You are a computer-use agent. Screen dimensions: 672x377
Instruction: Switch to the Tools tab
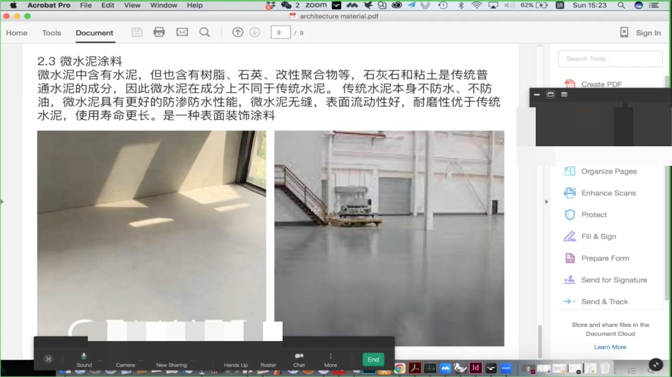point(51,33)
